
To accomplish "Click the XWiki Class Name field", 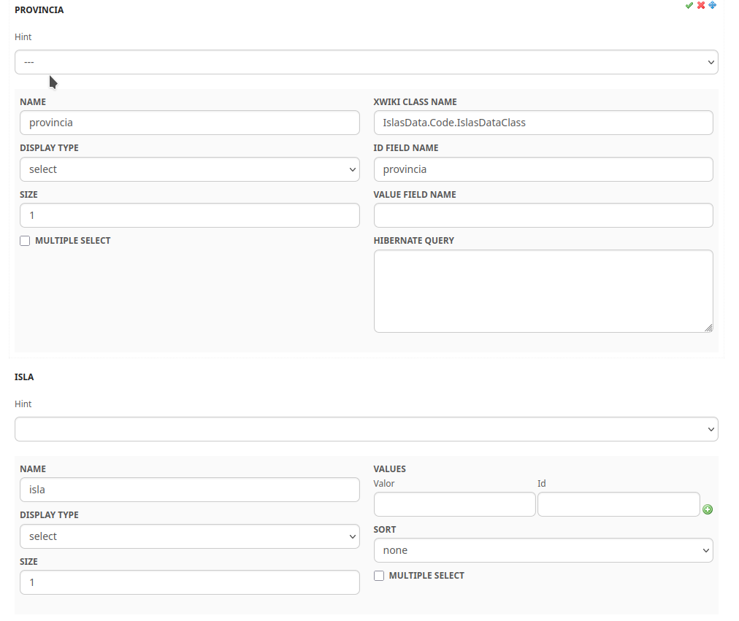I will (543, 123).
